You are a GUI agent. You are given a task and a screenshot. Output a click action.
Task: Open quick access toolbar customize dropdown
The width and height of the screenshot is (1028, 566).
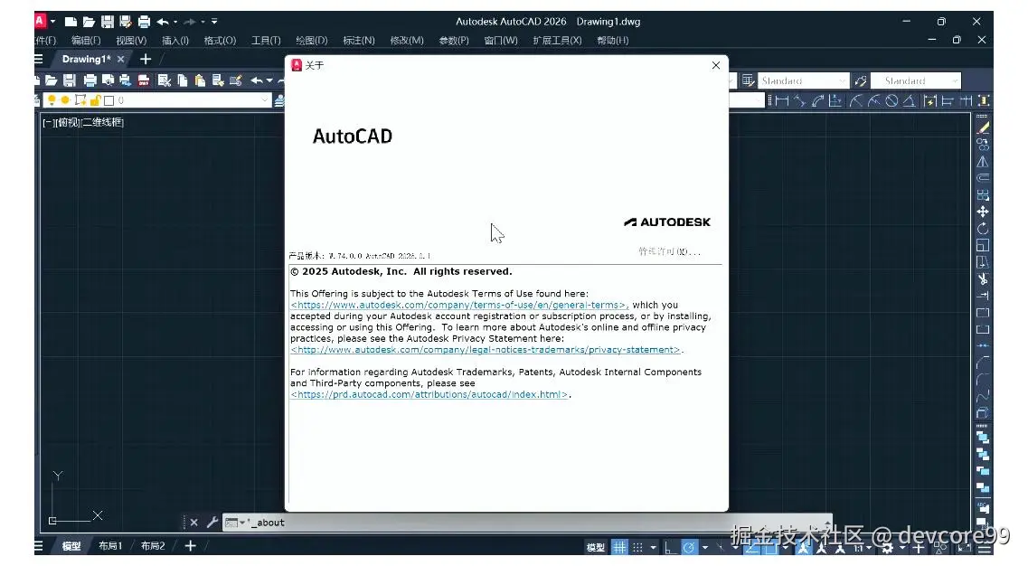click(x=214, y=22)
